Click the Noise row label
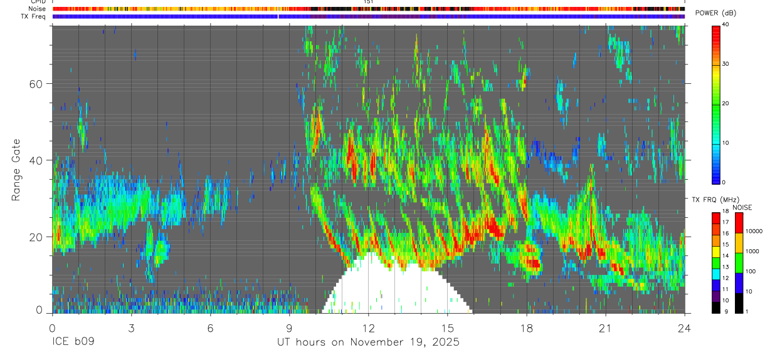Image resolution: width=770 pixels, height=355 pixels. click(x=37, y=9)
